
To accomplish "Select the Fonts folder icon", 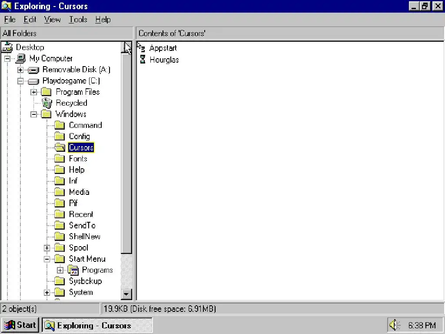I will pyautogui.click(x=60, y=158).
